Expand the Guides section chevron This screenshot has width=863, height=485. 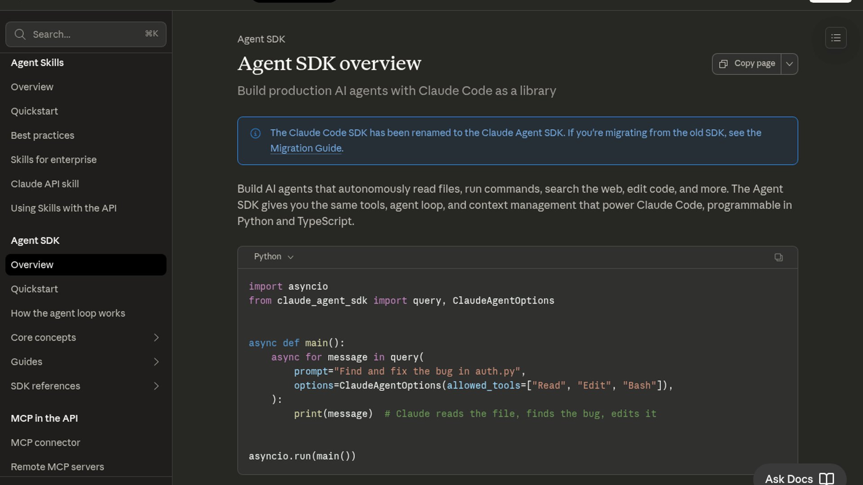(x=156, y=362)
